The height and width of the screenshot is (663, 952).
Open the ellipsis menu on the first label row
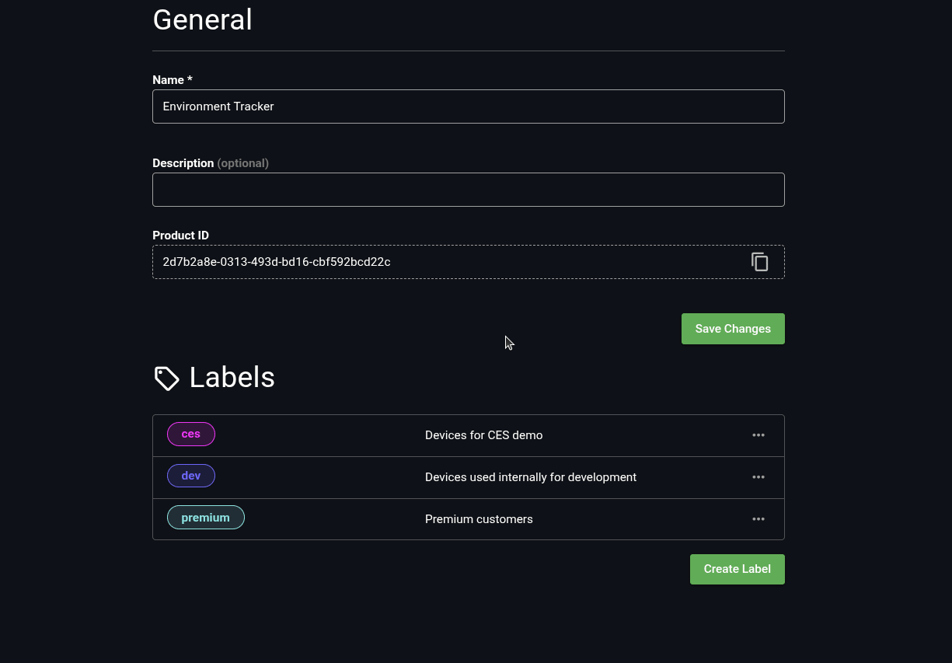pos(758,435)
